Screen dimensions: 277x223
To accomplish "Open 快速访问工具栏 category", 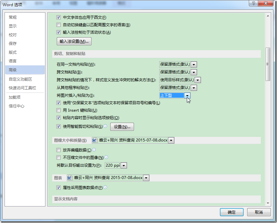I will [x=25, y=88].
